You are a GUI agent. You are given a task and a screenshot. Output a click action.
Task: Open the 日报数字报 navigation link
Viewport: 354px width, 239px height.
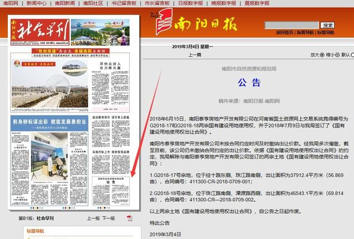click(190, 3)
